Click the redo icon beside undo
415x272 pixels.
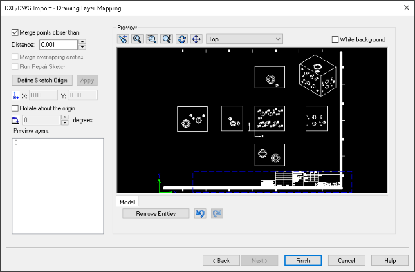point(217,213)
